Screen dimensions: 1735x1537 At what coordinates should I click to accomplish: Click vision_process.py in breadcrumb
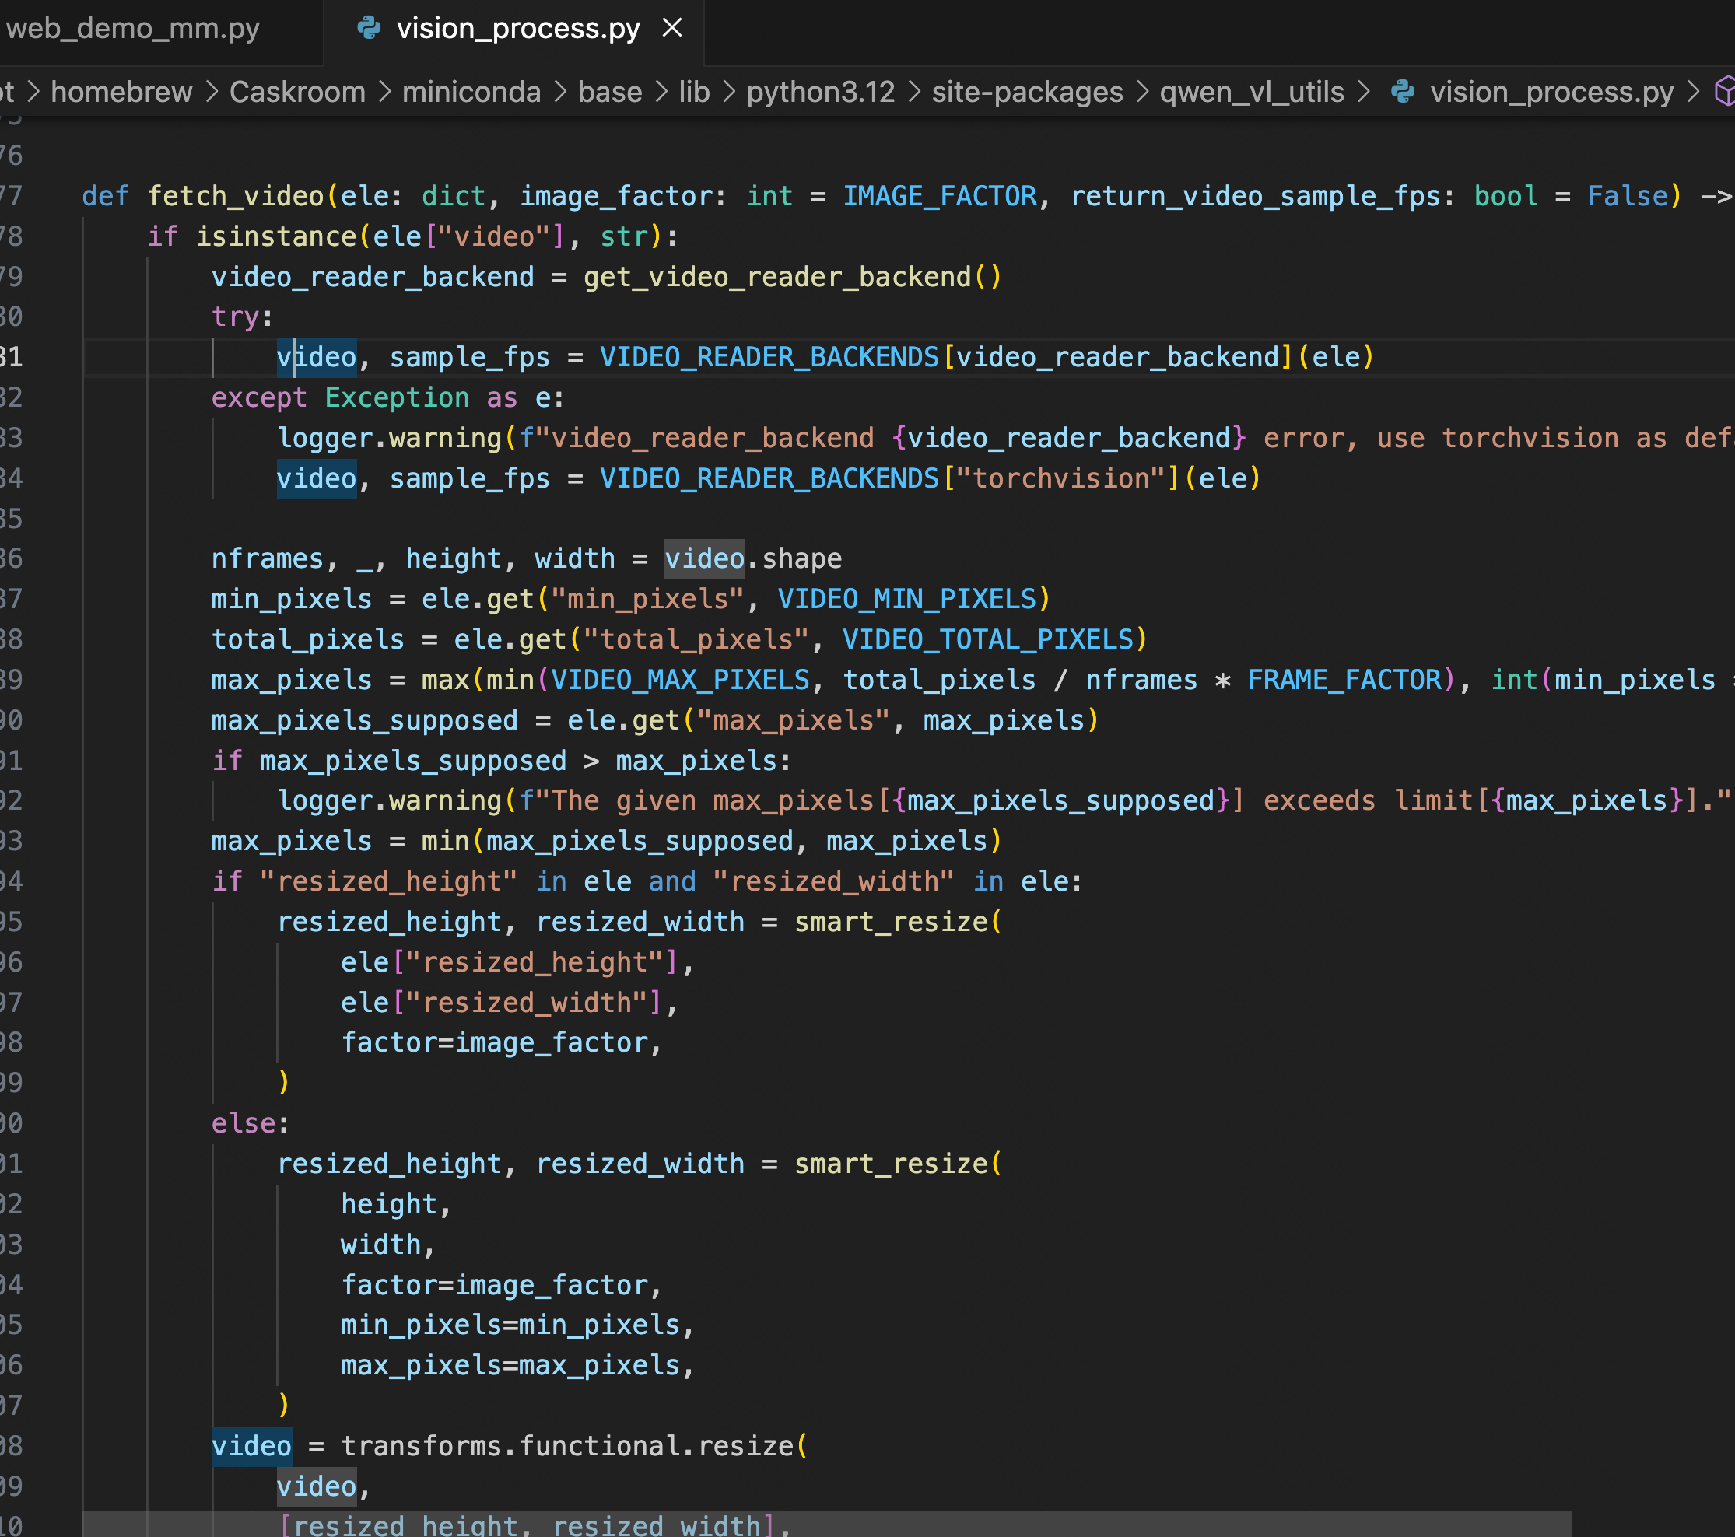pos(1551,92)
